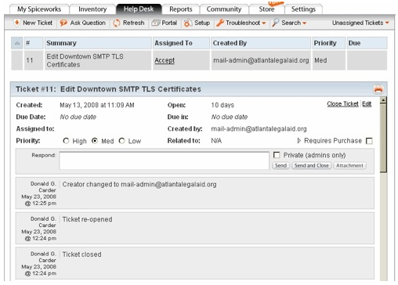The image size is (398, 285).
Task: Click the Search magnifier icon
Action: click(276, 23)
